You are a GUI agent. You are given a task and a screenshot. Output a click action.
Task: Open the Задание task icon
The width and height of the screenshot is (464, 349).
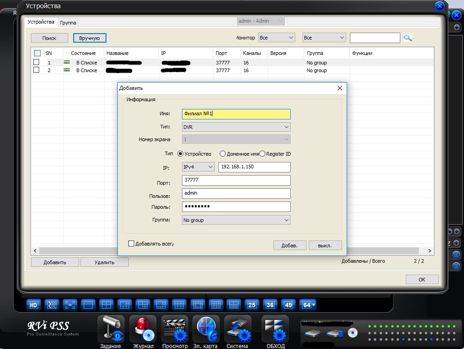click(111, 329)
